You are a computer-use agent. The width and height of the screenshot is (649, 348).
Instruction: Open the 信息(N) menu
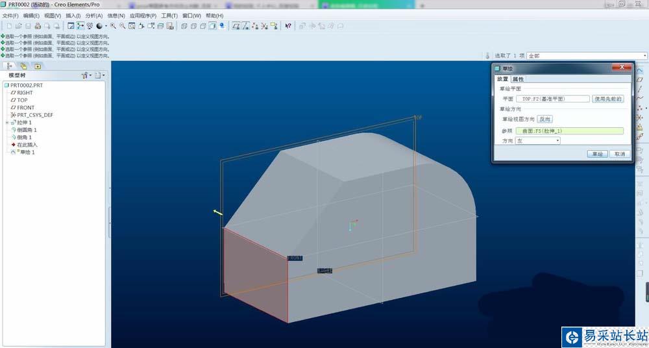pos(116,16)
